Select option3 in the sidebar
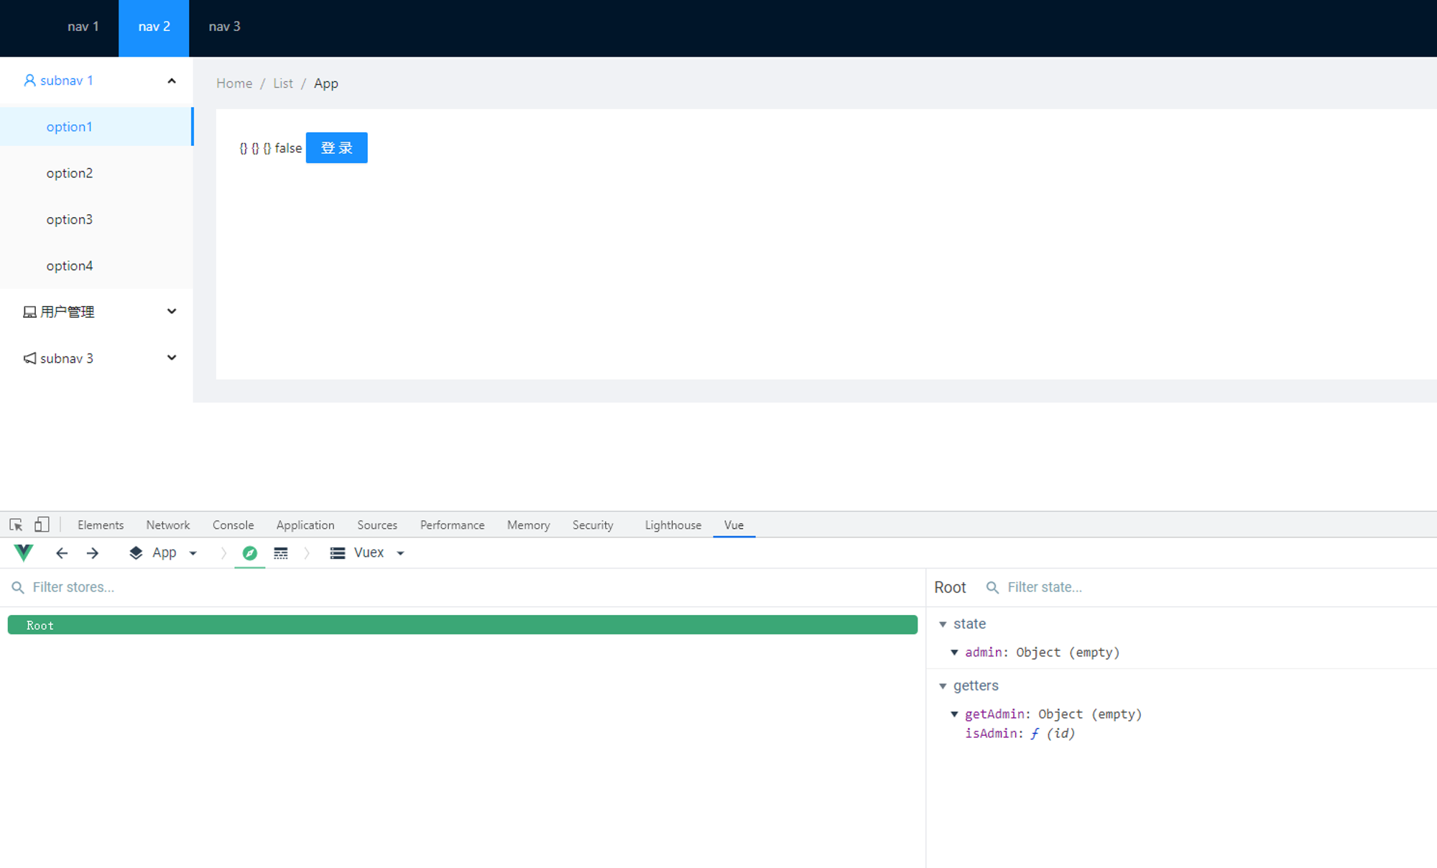Viewport: 1437px width, 868px height. pyautogui.click(x=96, y=219)
